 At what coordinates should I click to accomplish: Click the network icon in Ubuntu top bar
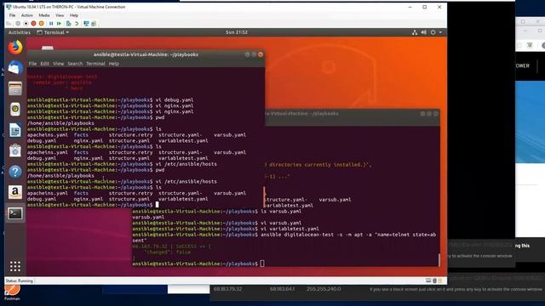(x=415, y=32)
